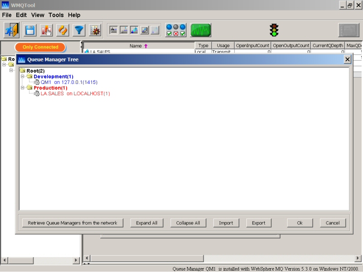Click the status bar WebSphere MQ version text
This screenshot has height=272, width=363.
coord(265,269)
